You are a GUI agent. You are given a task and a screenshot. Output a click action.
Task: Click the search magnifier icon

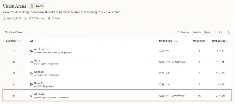tap(221, 32)
